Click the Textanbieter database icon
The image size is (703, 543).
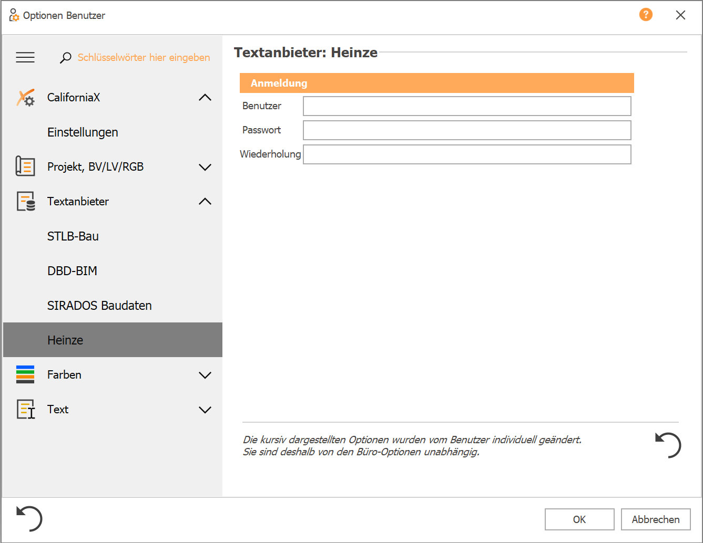point(26,201)
